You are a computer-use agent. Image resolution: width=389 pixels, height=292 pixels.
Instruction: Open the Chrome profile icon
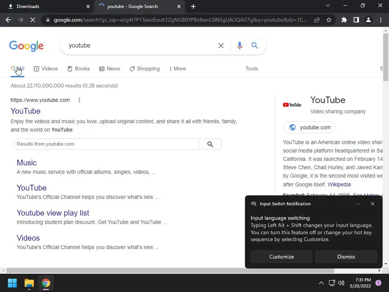pos(368,20)
